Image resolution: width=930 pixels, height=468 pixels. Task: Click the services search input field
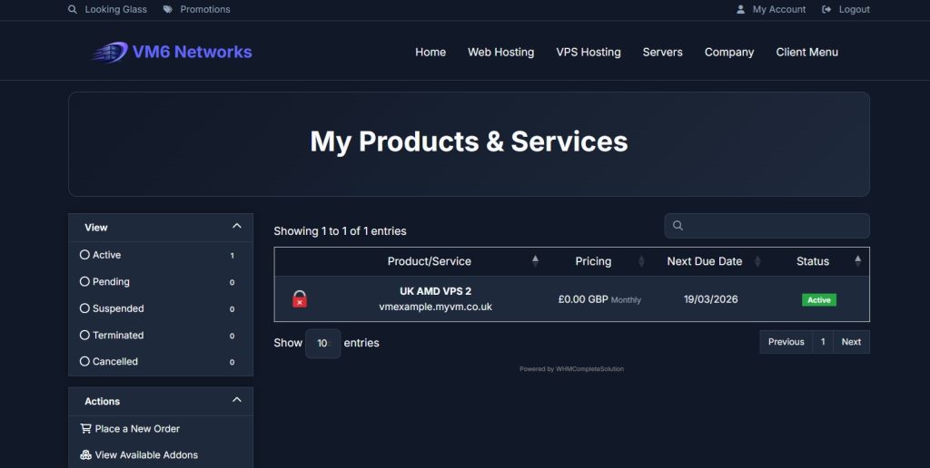(772, 226)
